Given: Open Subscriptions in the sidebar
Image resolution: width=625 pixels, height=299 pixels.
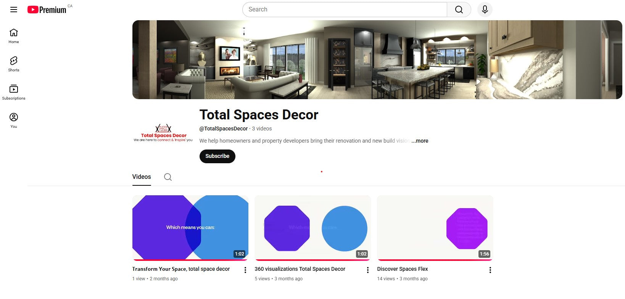Looking at the screenshot, I should click(14, 92).
